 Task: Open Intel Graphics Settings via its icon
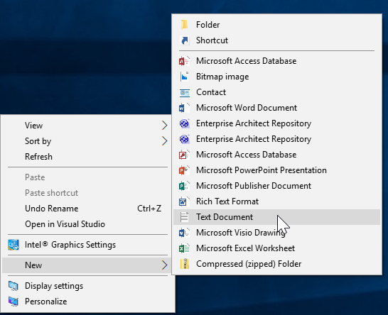[x=13, y=245]
